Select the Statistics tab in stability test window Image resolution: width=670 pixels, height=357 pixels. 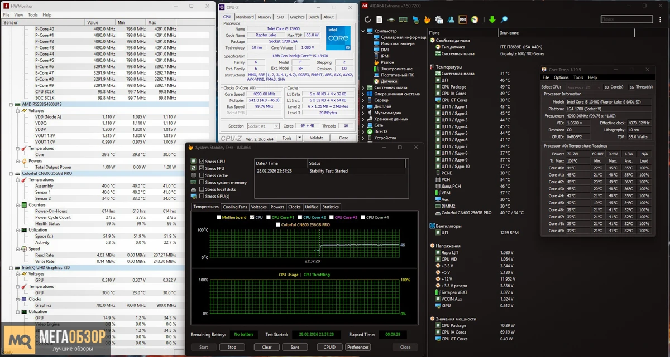point(331,207)
